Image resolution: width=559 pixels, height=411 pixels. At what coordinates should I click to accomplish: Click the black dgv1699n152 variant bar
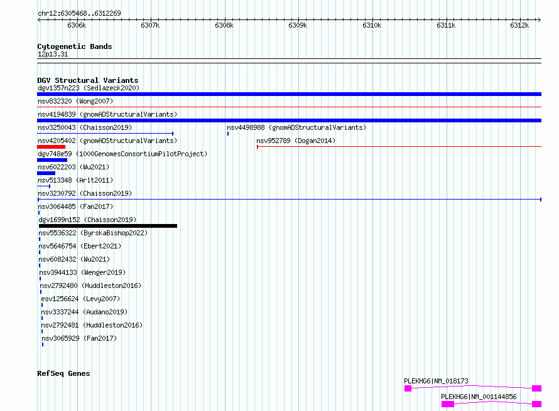[108, 226]
